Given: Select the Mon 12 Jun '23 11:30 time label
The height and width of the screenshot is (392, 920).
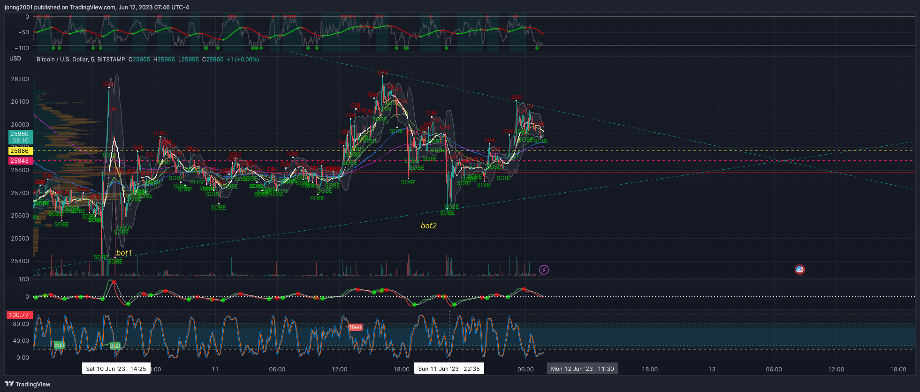Looking at the screenshot, I should point(583,369).
